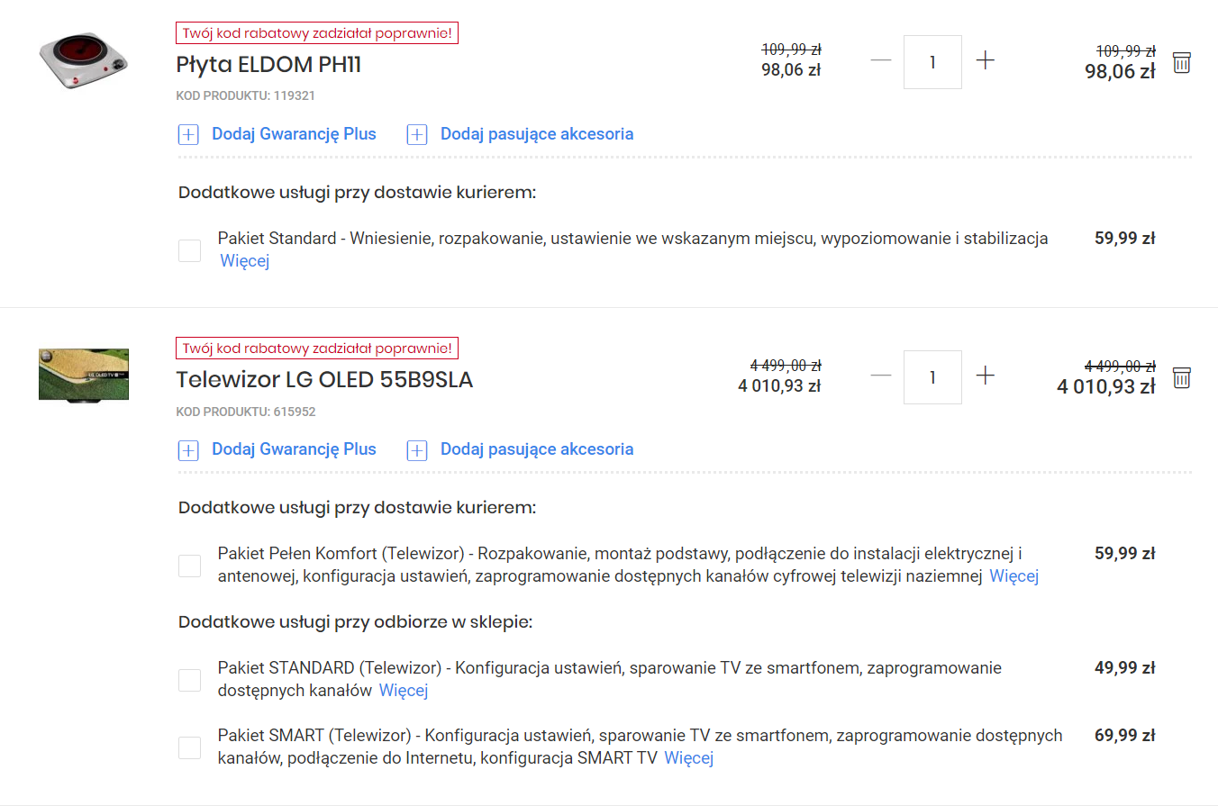
Task: Increase quantity of Płyta ELDOM PH11
Action: point(986,61)
